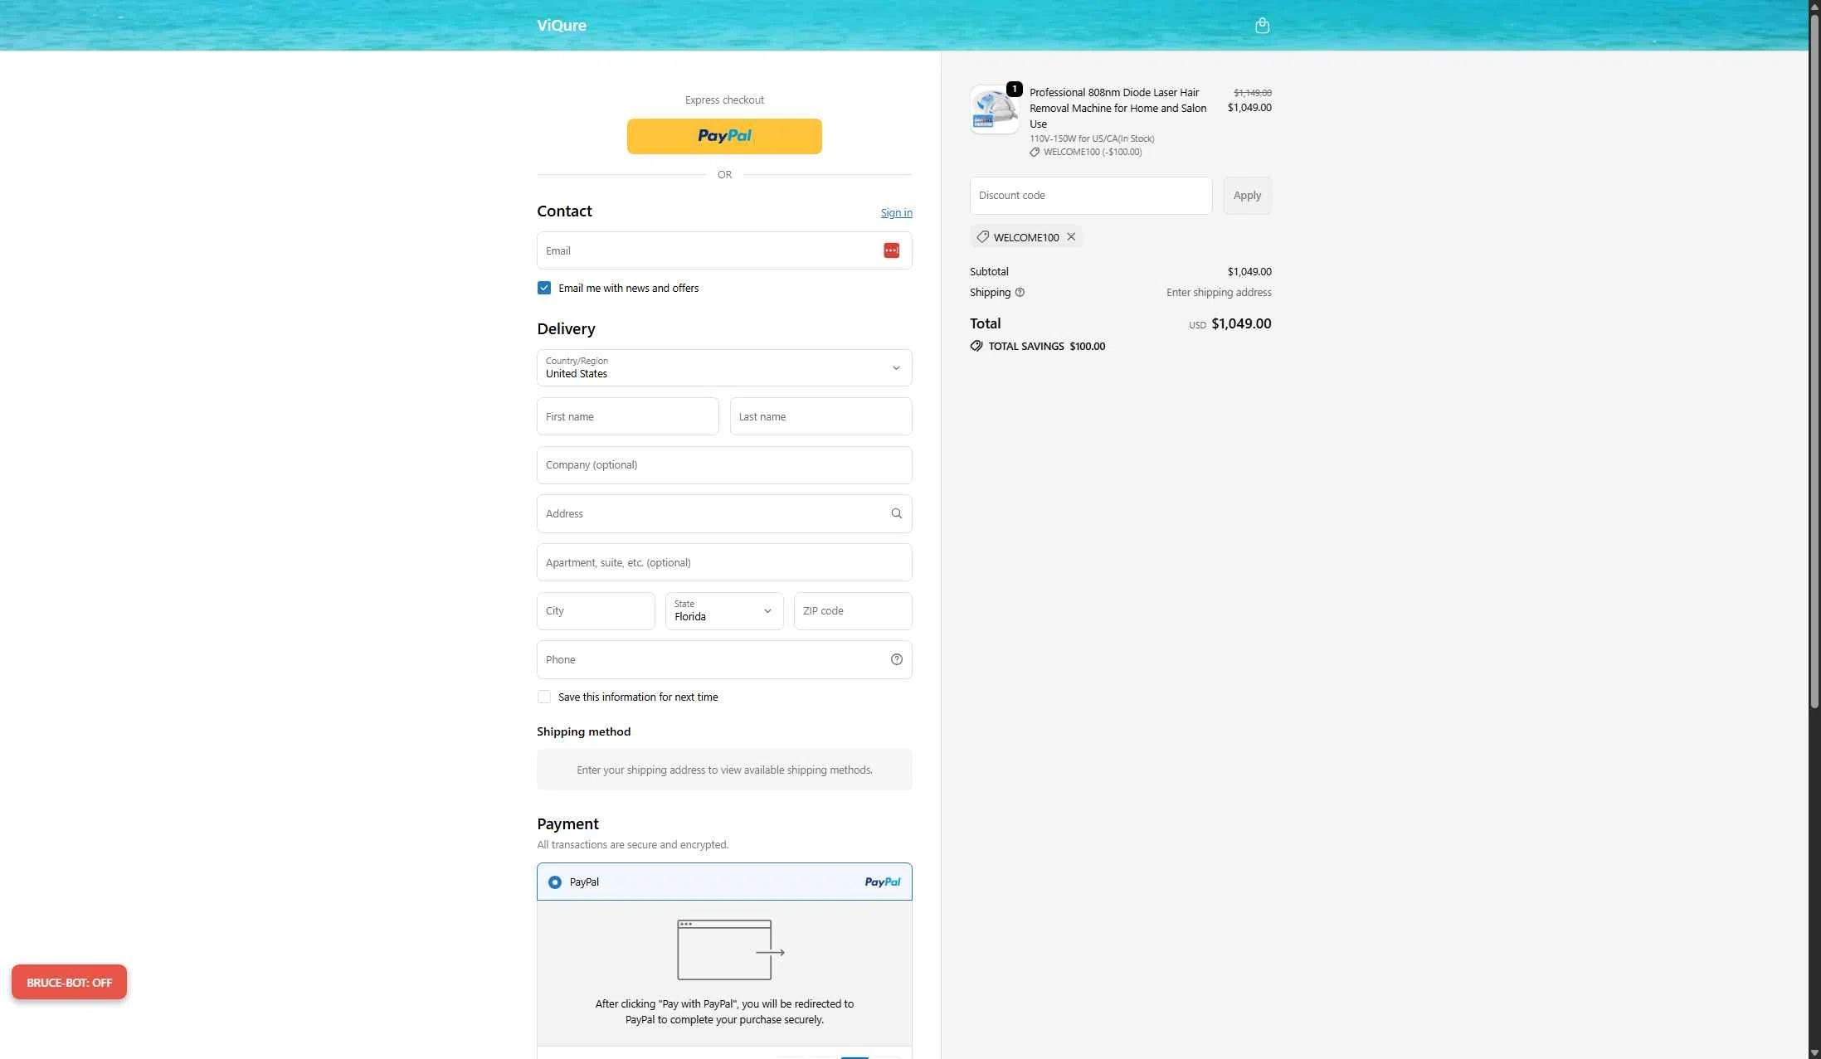Click the Apply button for discount codes

(x=1247, y=195)
